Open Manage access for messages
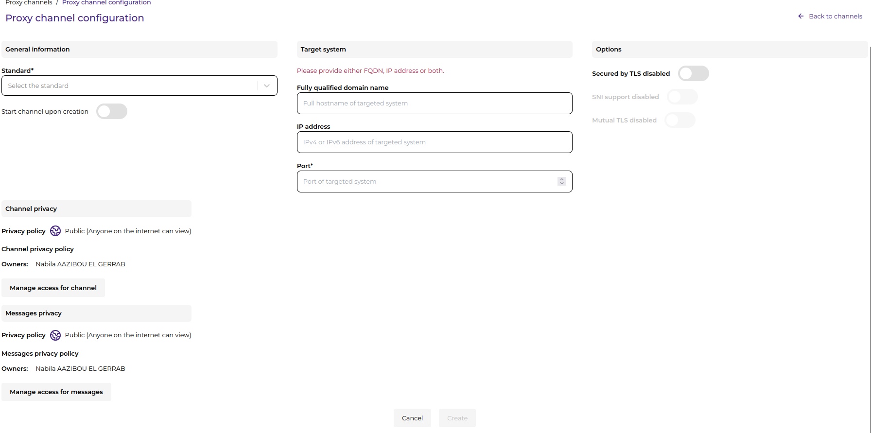 tap(56, 392)
